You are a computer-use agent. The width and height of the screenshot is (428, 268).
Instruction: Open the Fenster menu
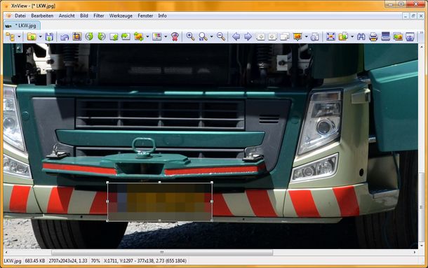pyautogui.click(x=145, y=16)
